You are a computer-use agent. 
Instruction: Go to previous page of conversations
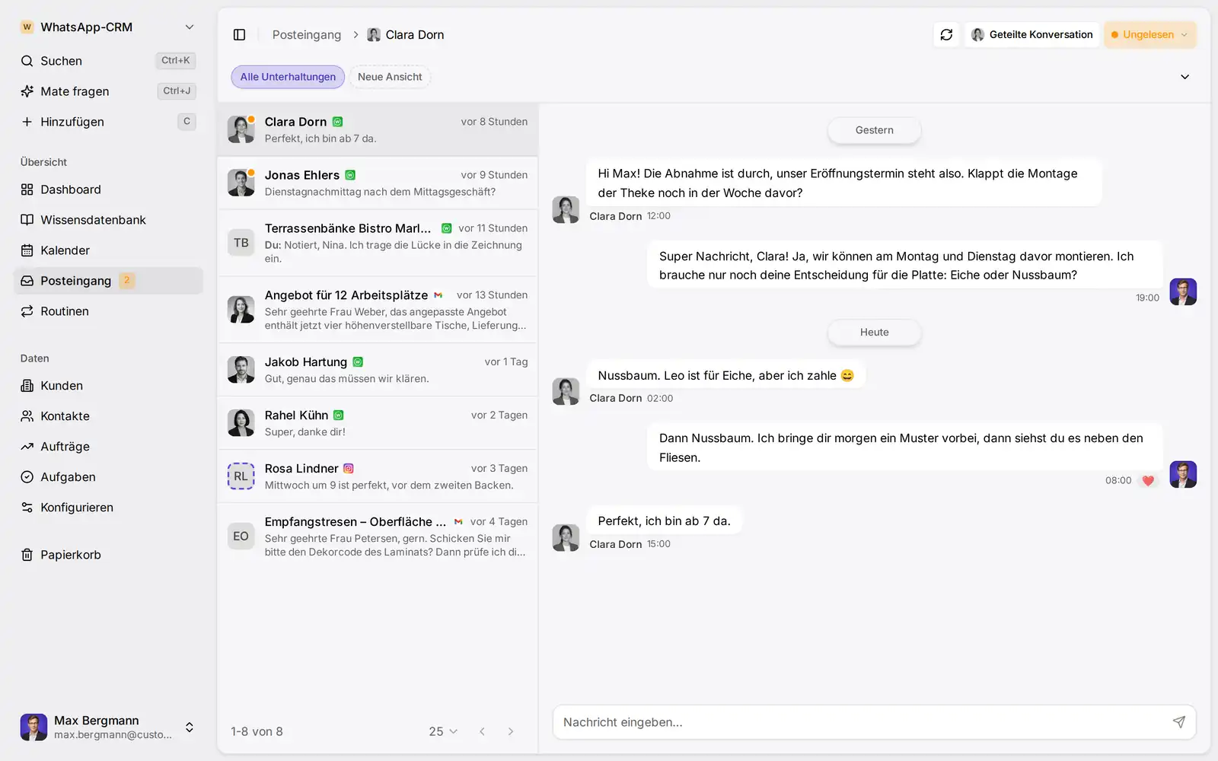pos(482,731)
